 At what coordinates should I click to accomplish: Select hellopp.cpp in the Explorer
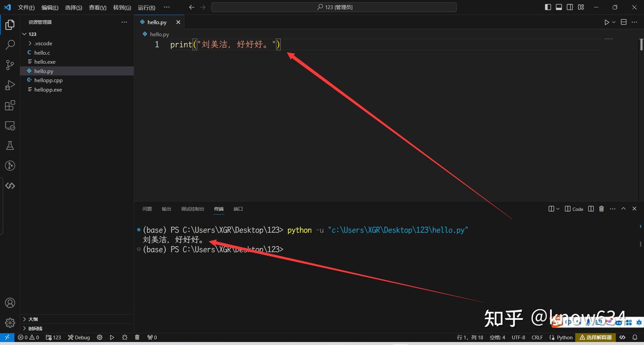(48, 80)
